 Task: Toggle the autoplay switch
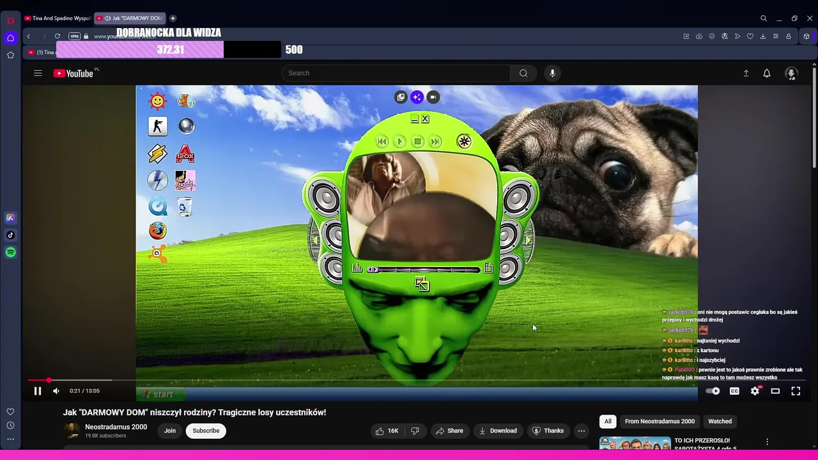pos(713,391)
